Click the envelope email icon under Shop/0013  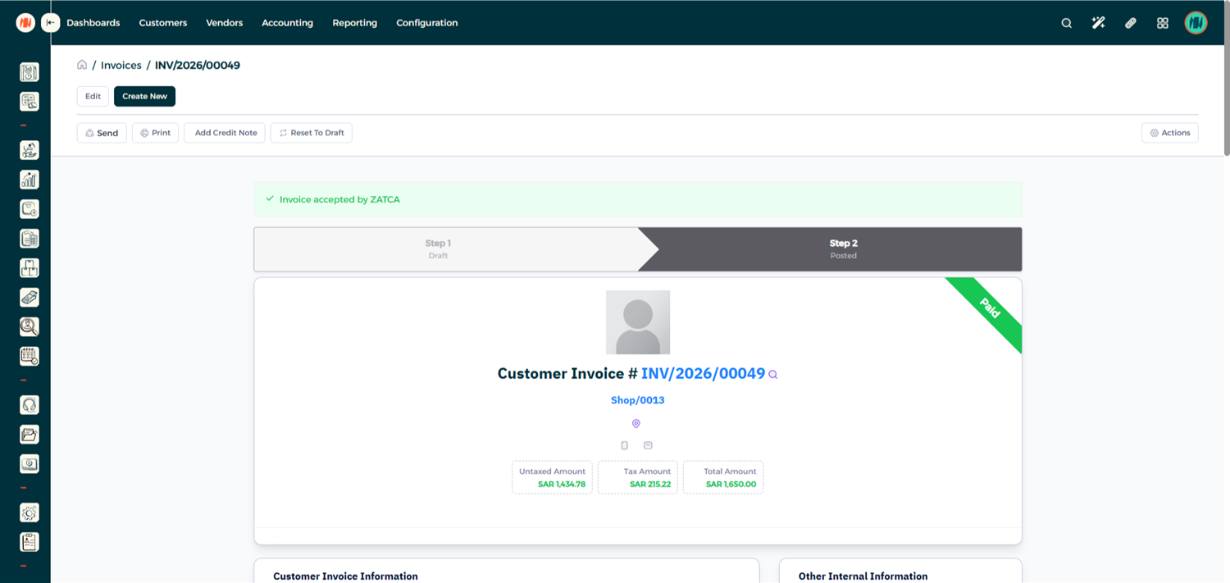pyautogui.click(x=648, y=445)
